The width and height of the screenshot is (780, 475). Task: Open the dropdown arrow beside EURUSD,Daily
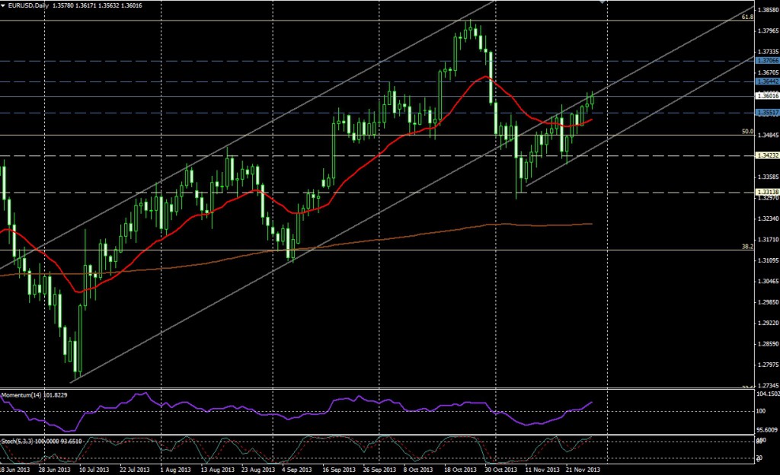pyautogui.click(x=4, y=7)
